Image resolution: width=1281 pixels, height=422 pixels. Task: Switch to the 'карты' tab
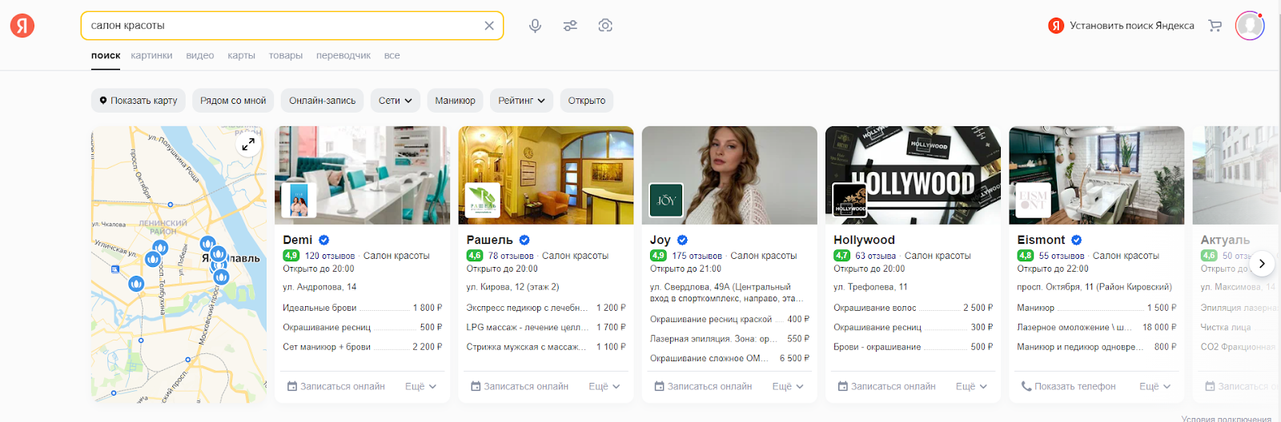[241, 56]
